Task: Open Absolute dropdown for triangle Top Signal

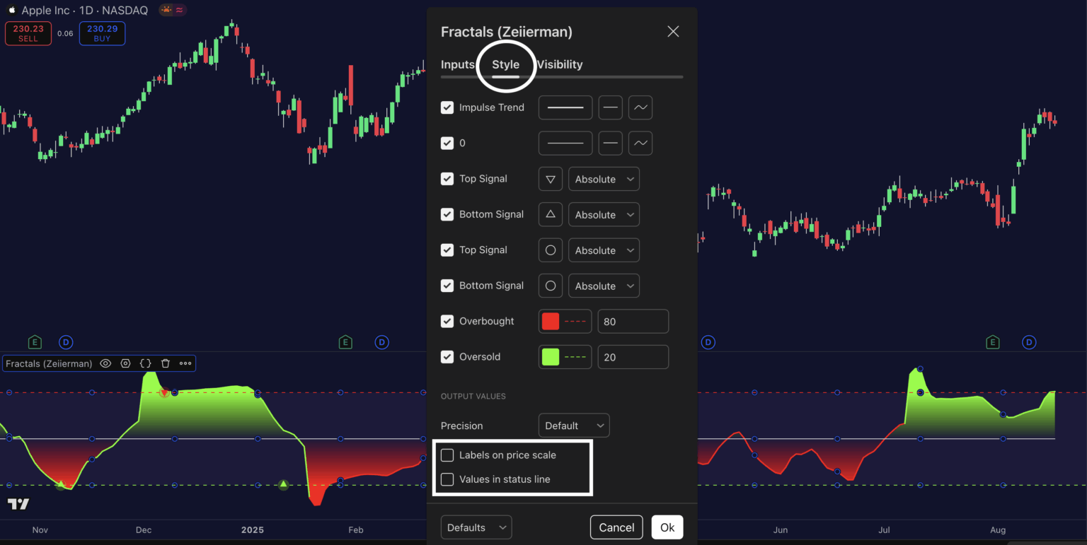Action: point(604,179)
